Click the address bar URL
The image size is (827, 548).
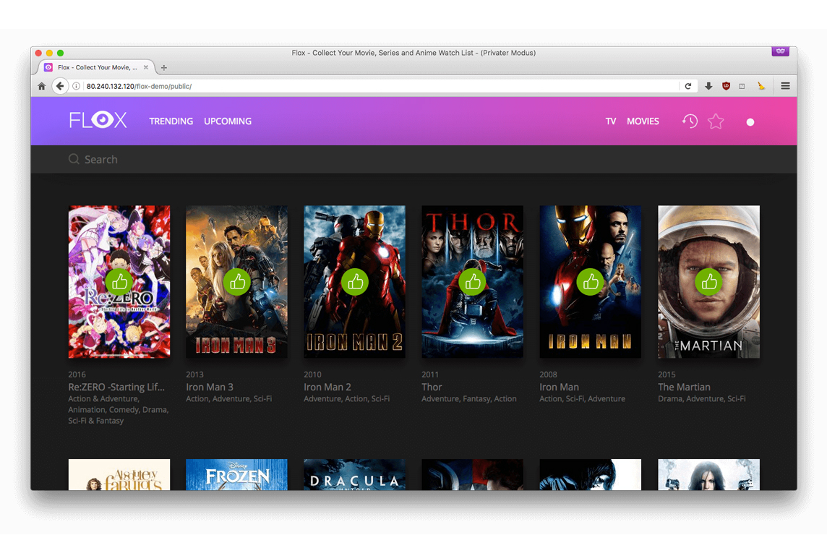coord(139,86)
